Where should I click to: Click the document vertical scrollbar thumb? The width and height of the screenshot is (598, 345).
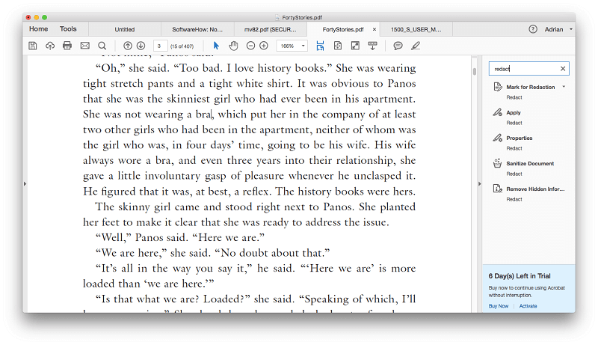pyautogui.click(x=475, y=72)
